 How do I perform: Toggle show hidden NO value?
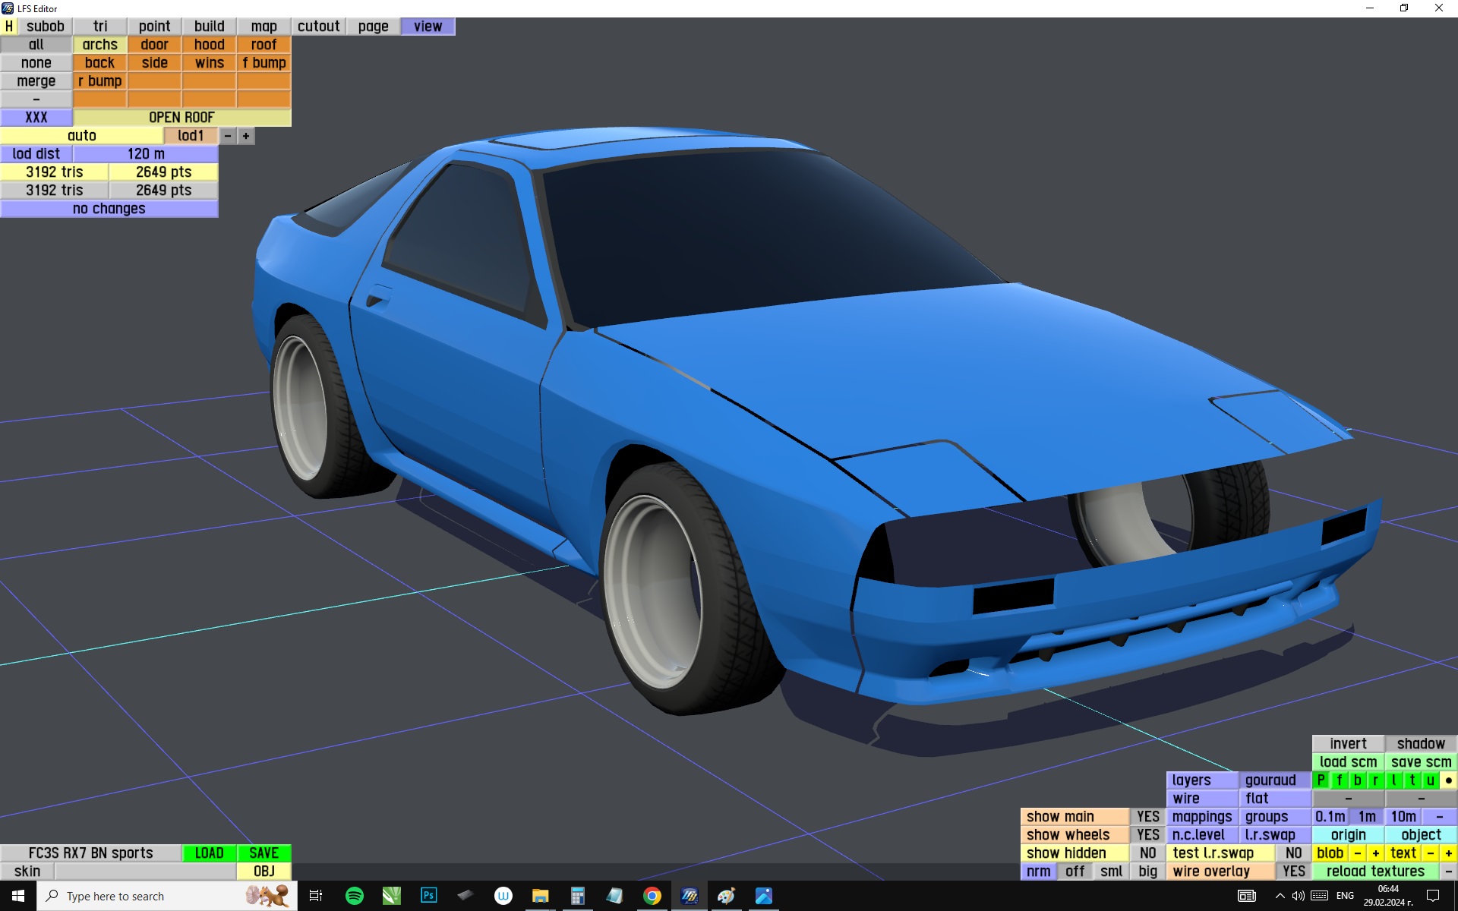tap(1147, 853)
